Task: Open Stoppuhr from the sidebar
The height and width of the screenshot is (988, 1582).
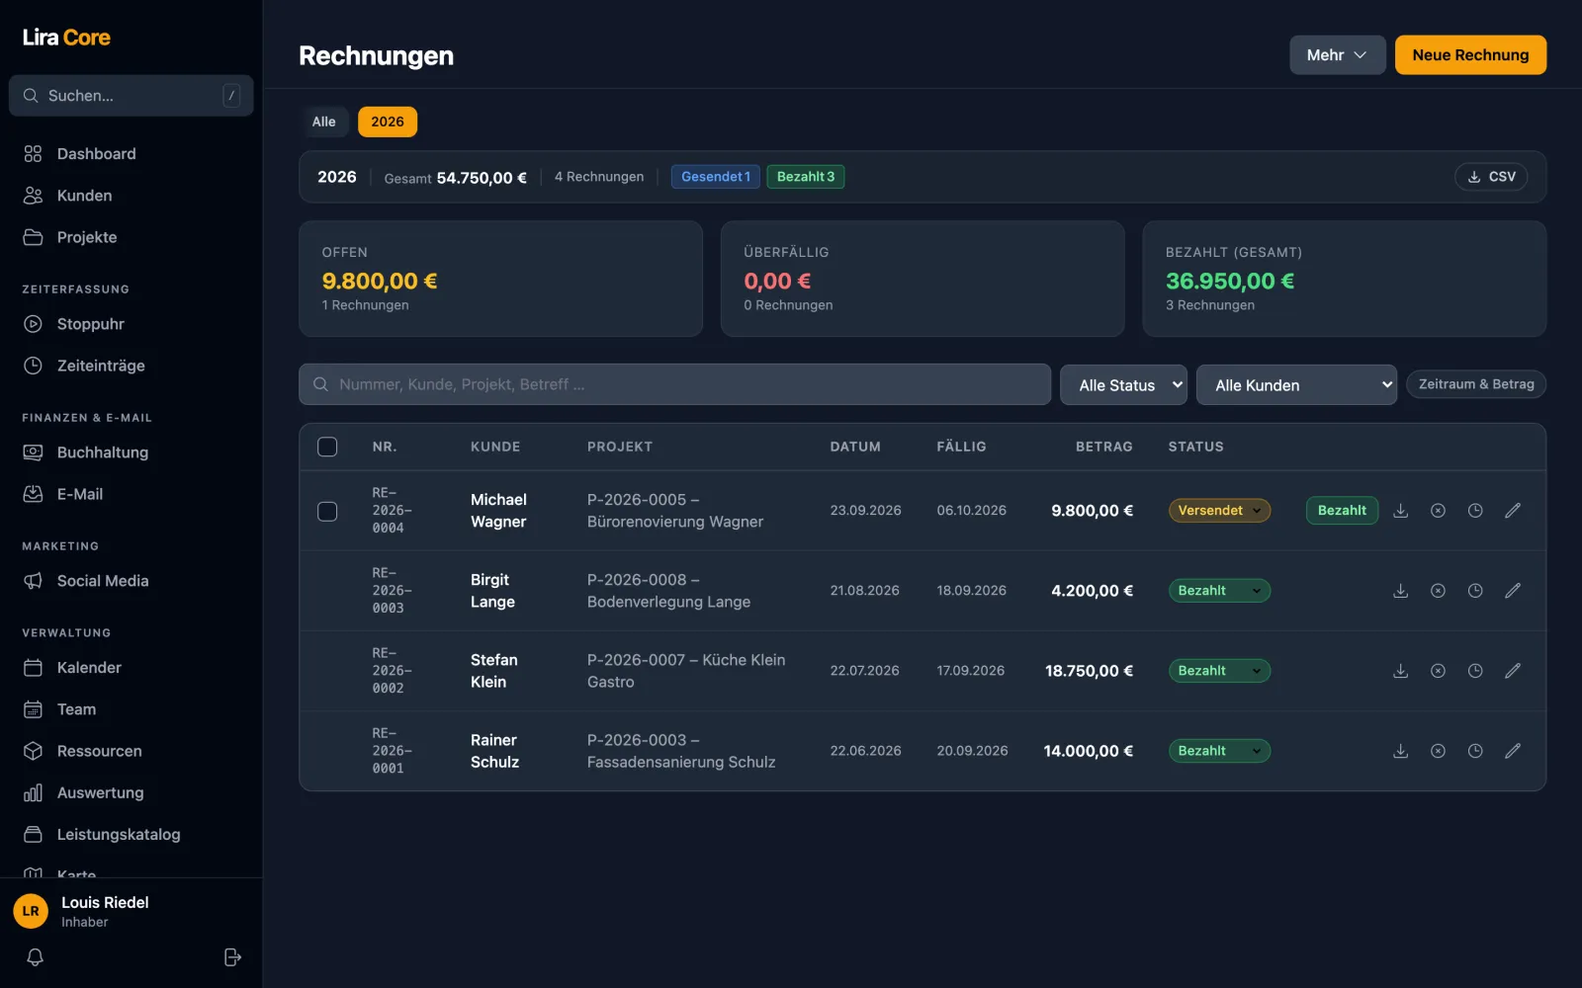Action: 131,324
